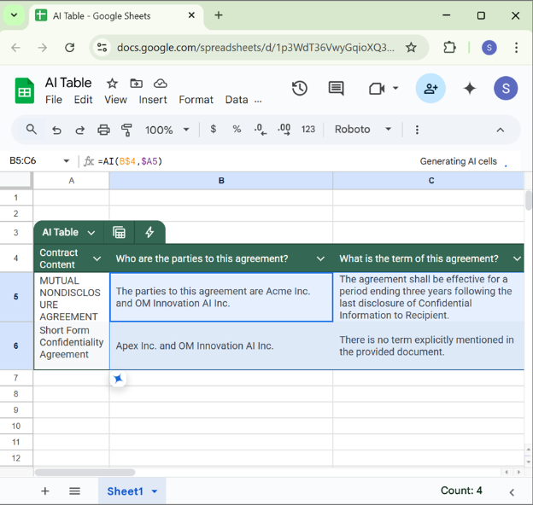Collapse the toolbar with up chevron

pos(501,130)
